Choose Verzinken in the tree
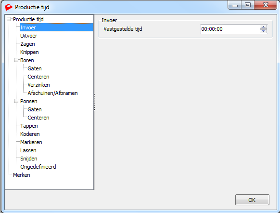280x213 pixels. click(39, 85)
